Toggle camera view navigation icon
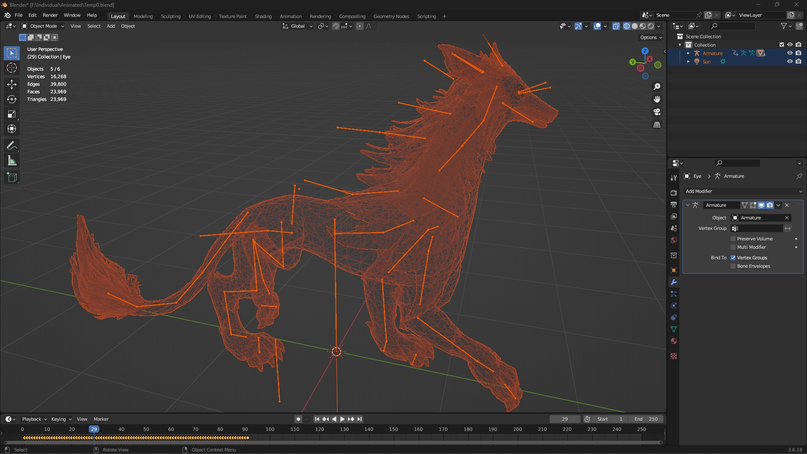The height and width of the screenshot is (454, 807). (657, 112)
